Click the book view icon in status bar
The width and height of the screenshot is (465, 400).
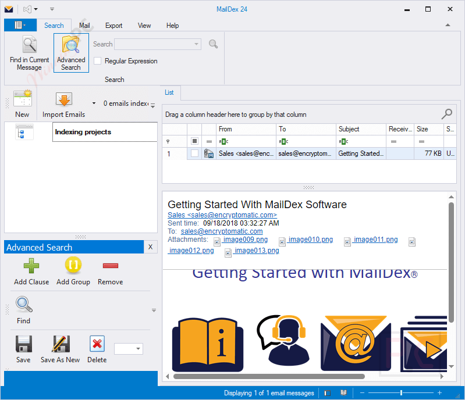point(343,393)
